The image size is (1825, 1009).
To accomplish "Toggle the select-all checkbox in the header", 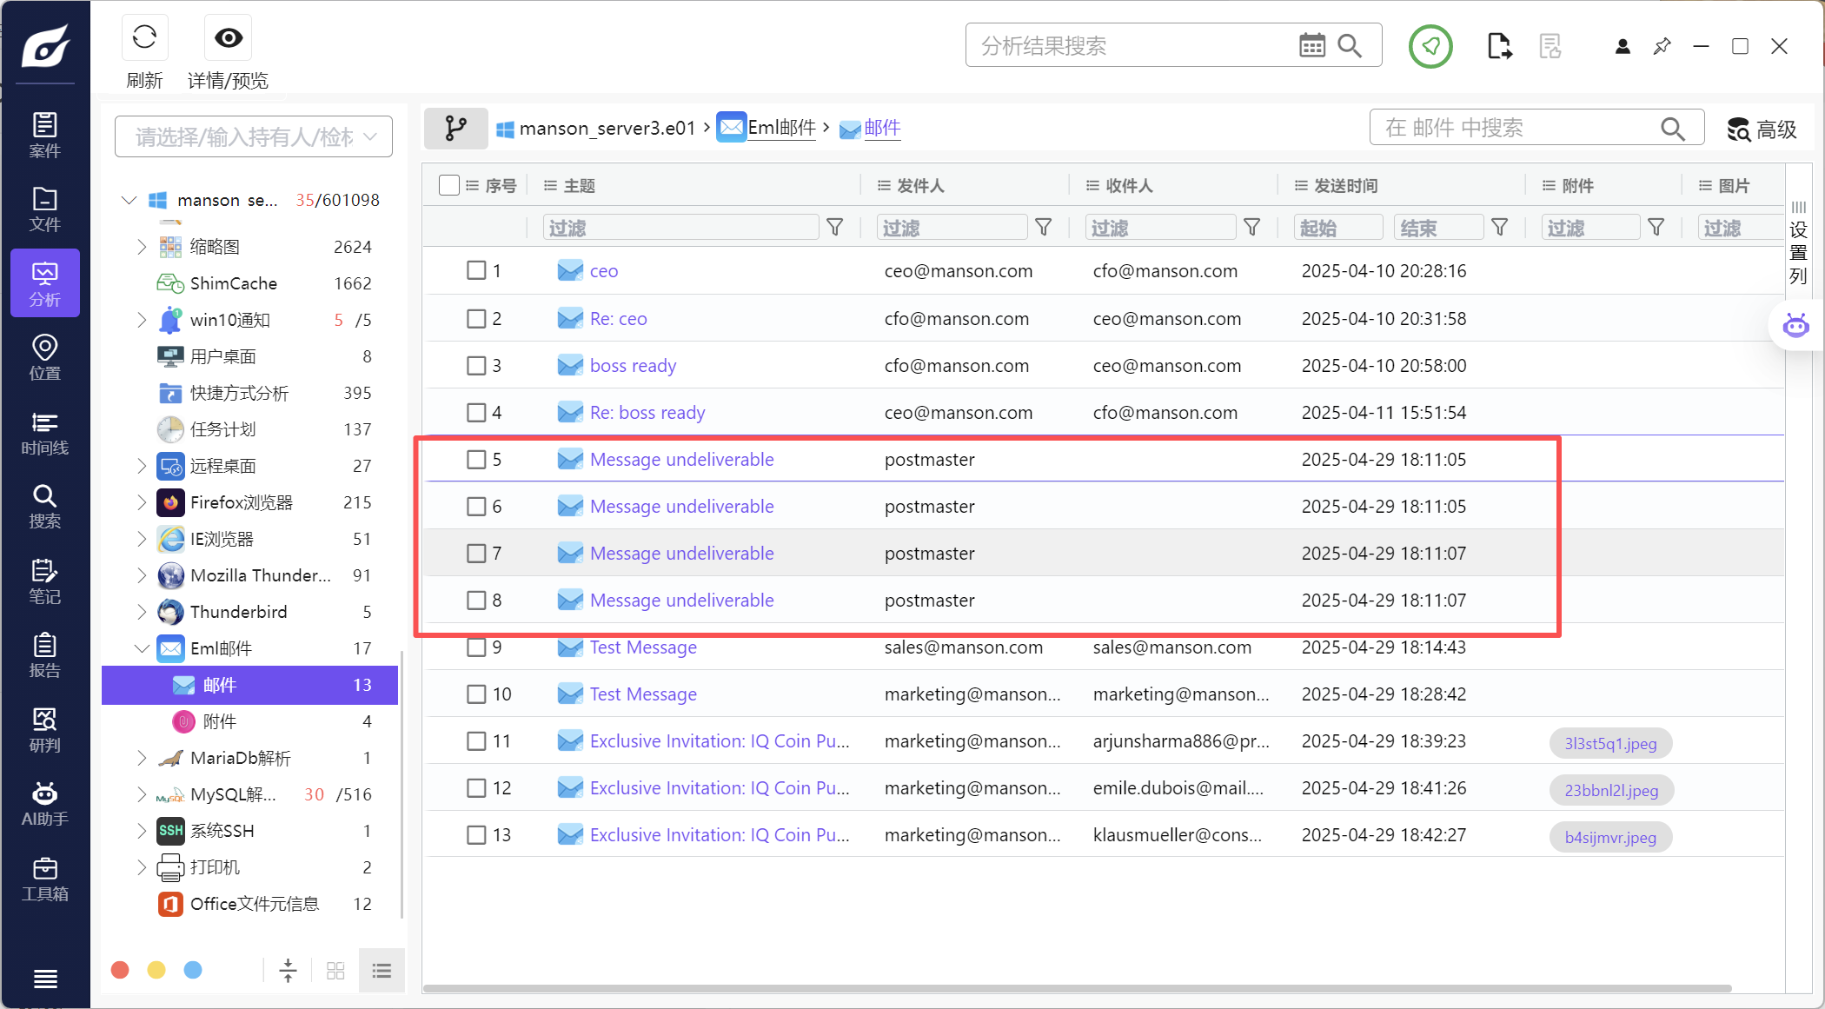I will tap(448, 186).
